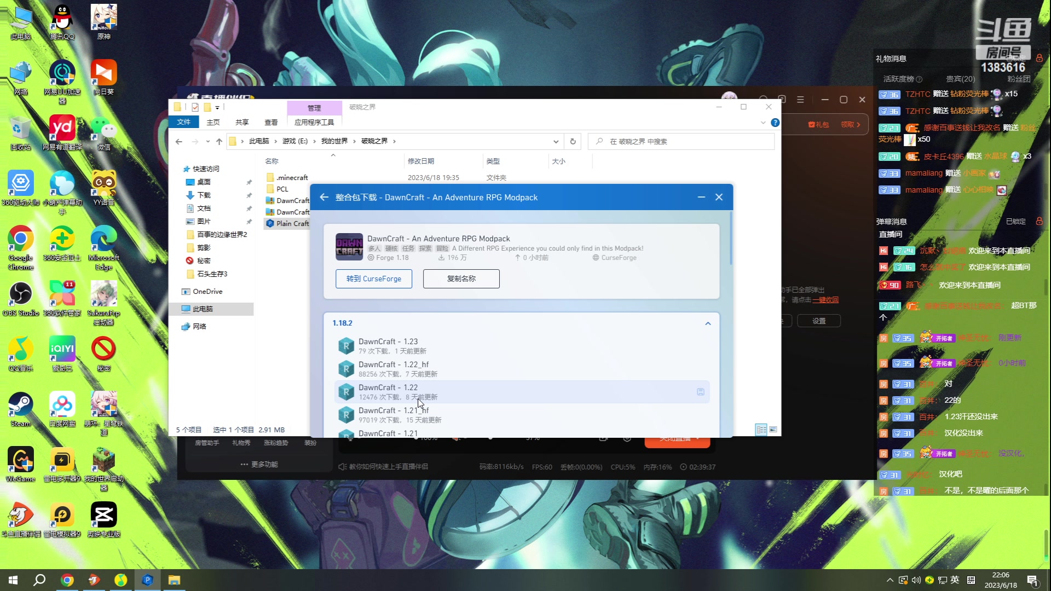Launch WeGame desktop icon
Screen dimensions: 1051x591
tap(21, 464)
